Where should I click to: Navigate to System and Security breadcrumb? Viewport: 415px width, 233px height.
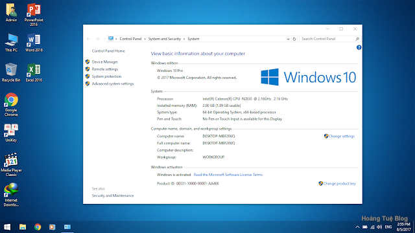[164, 39]
